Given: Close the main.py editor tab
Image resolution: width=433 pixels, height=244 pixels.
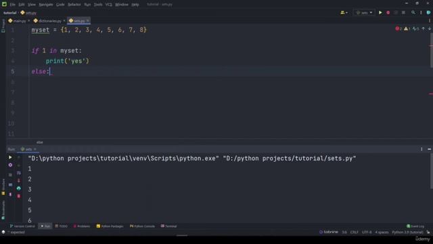Looking at the screenshot, I should (28, 21).
